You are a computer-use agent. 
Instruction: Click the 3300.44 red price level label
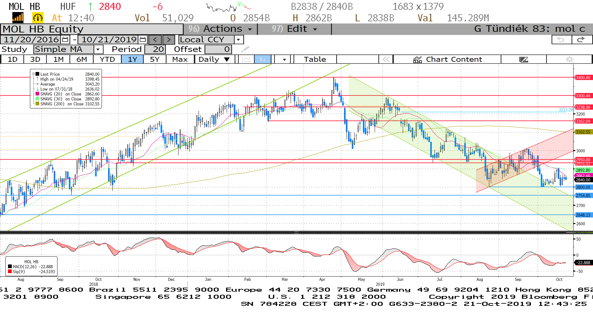click(583, 96)
